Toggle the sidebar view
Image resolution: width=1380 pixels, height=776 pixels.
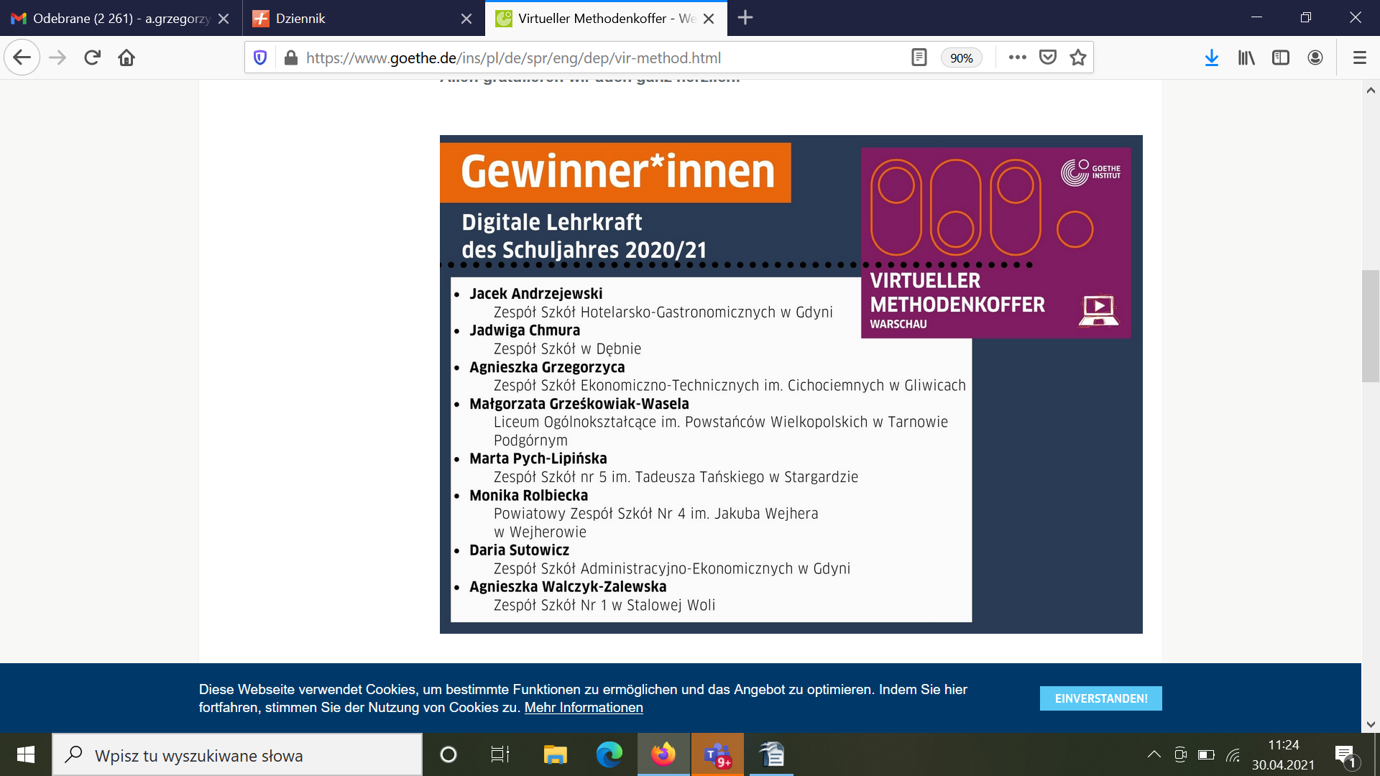point(1281,57)
